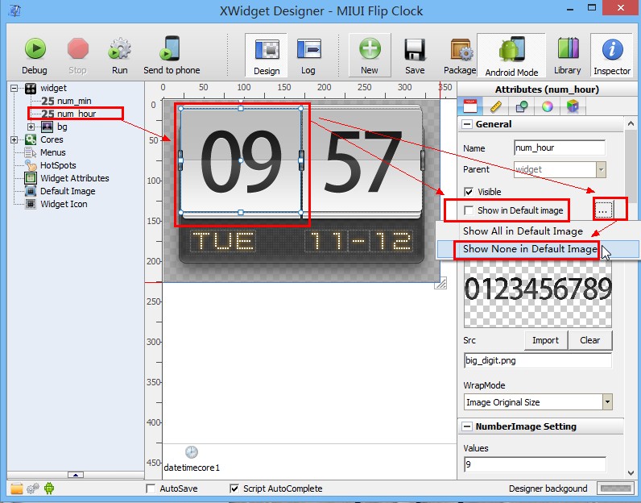Expand the bg tree node
The image size is (641, 503).
[31, 127]
